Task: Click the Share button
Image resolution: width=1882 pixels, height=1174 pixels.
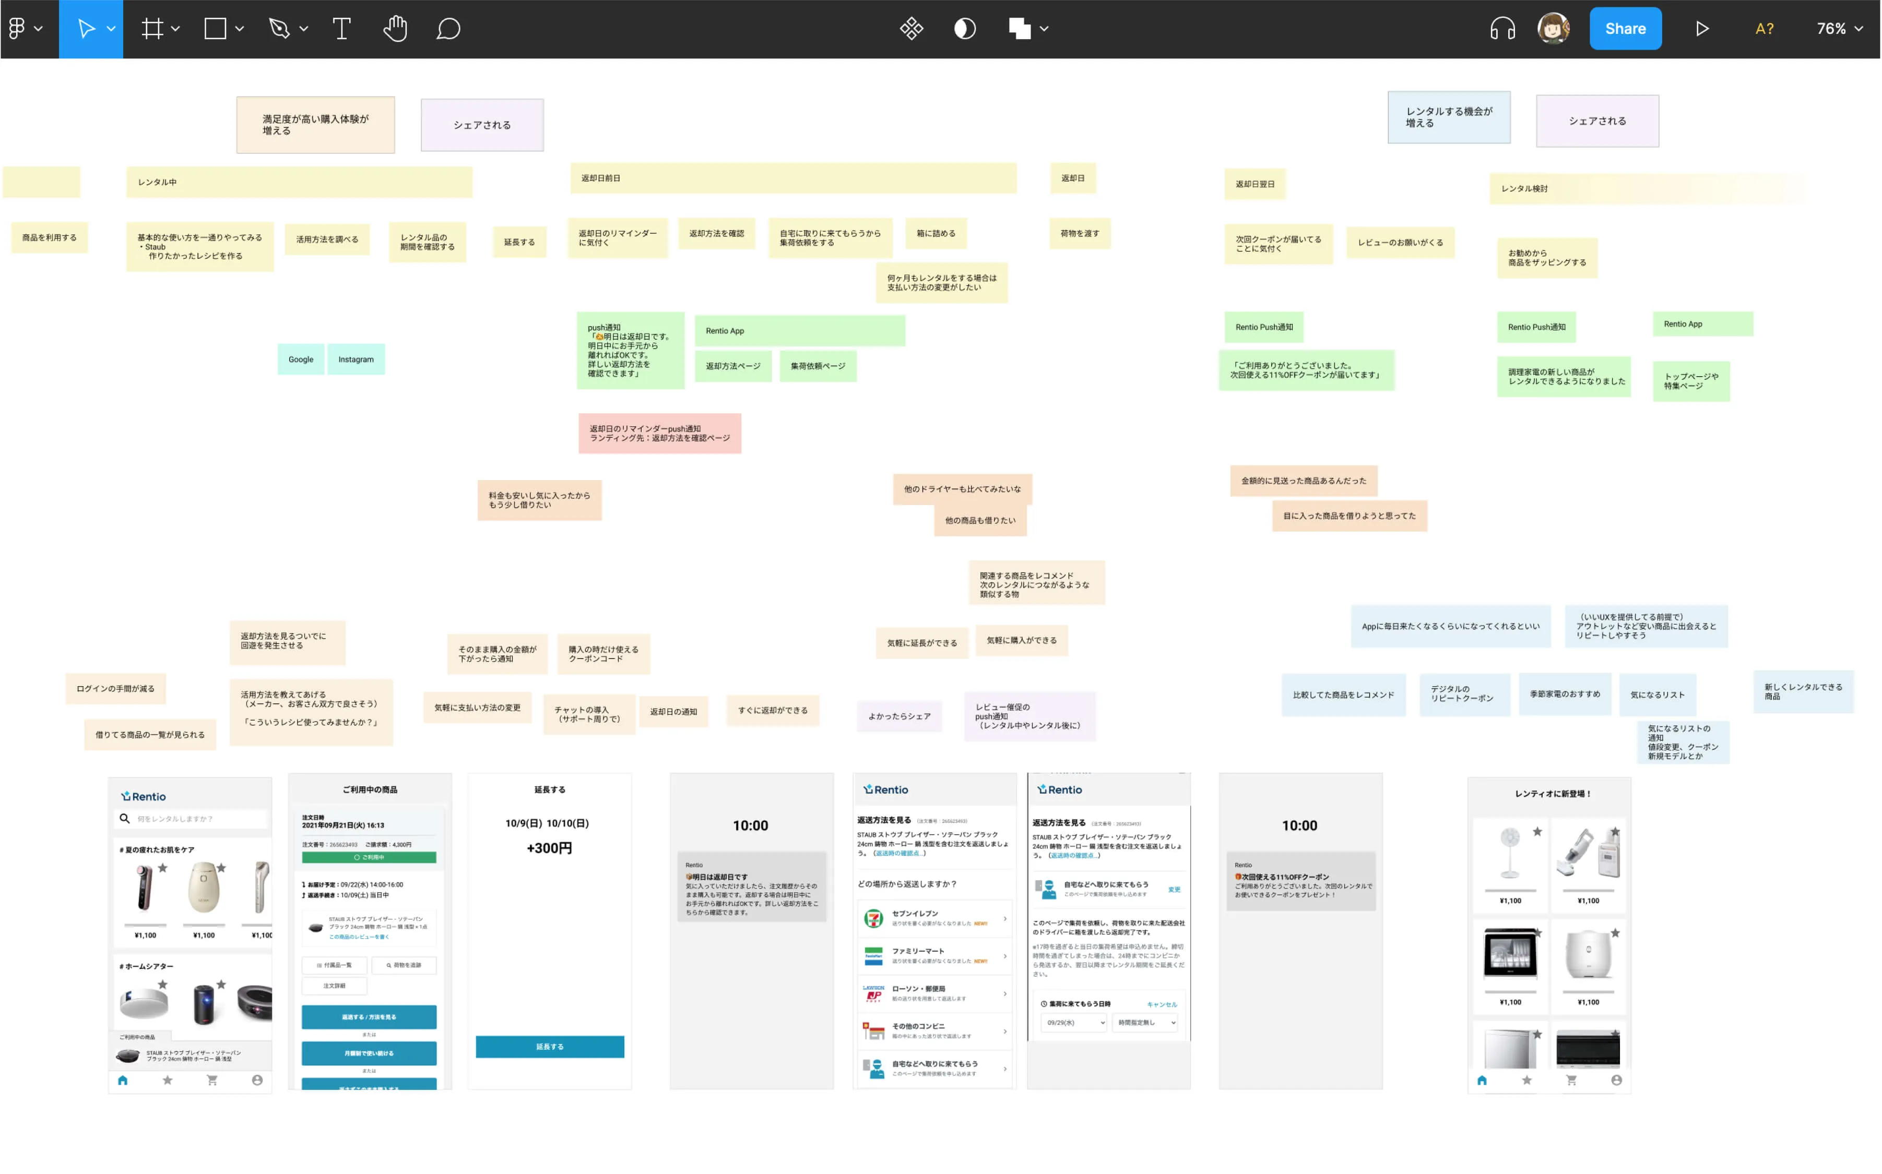Action: pyautogui.click(x=1625, y=29)
